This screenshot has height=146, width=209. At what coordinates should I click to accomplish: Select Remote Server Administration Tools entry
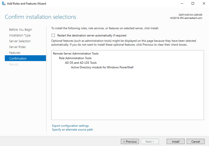76,54
